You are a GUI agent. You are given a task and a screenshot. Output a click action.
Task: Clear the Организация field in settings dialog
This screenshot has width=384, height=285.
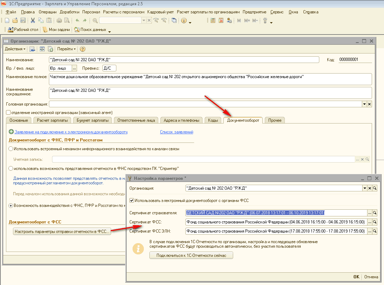[370, 188]
